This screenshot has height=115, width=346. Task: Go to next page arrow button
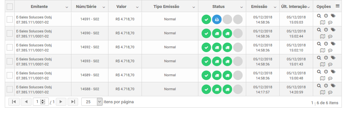[x=61, y=102]
